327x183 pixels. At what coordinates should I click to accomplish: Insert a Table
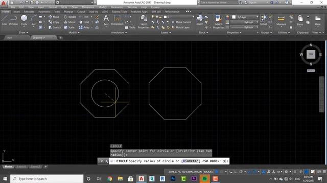[130, 27]
